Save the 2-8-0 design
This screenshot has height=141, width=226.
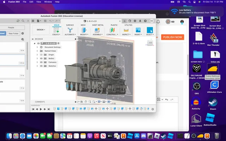click(x=45, y=21)
